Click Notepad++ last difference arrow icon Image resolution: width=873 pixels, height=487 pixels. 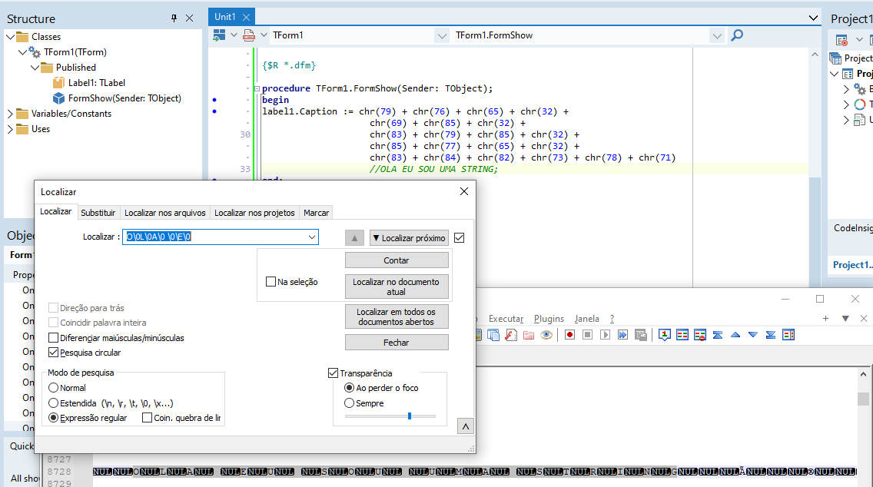click(771, 334)
